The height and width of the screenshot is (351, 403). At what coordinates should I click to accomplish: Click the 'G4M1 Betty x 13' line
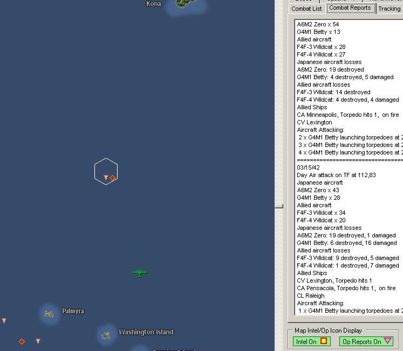(318, 32)
